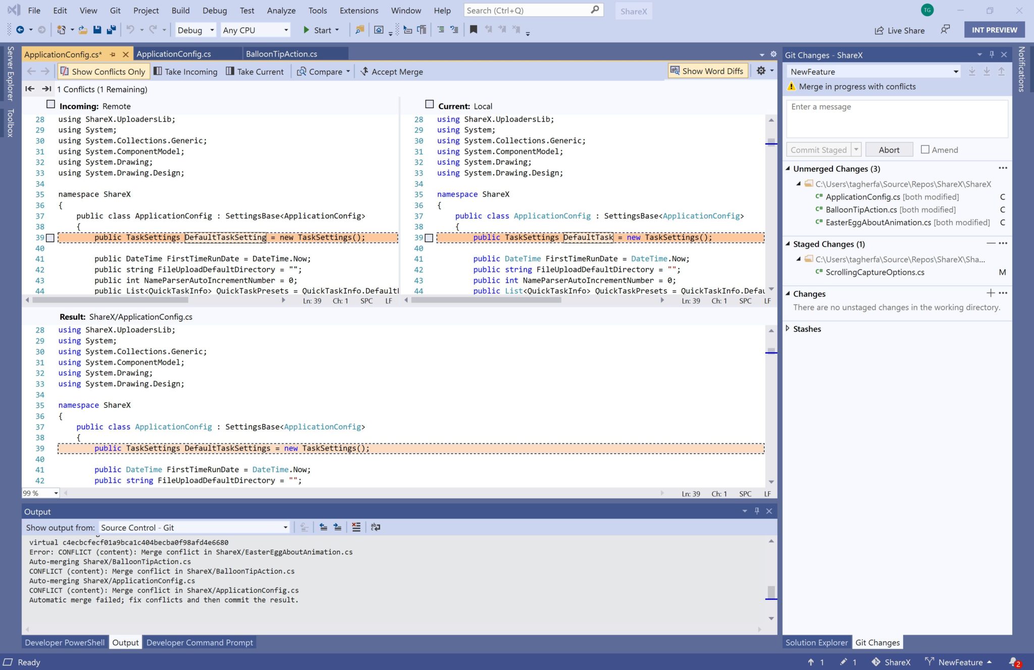Collapse the Unmerged Changes section
The width and height of the screenshot is (1034, 670).
click(789, 169)
